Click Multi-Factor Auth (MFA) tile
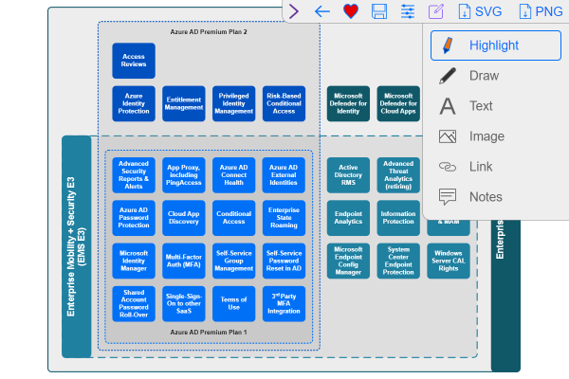 click(184, 262)
